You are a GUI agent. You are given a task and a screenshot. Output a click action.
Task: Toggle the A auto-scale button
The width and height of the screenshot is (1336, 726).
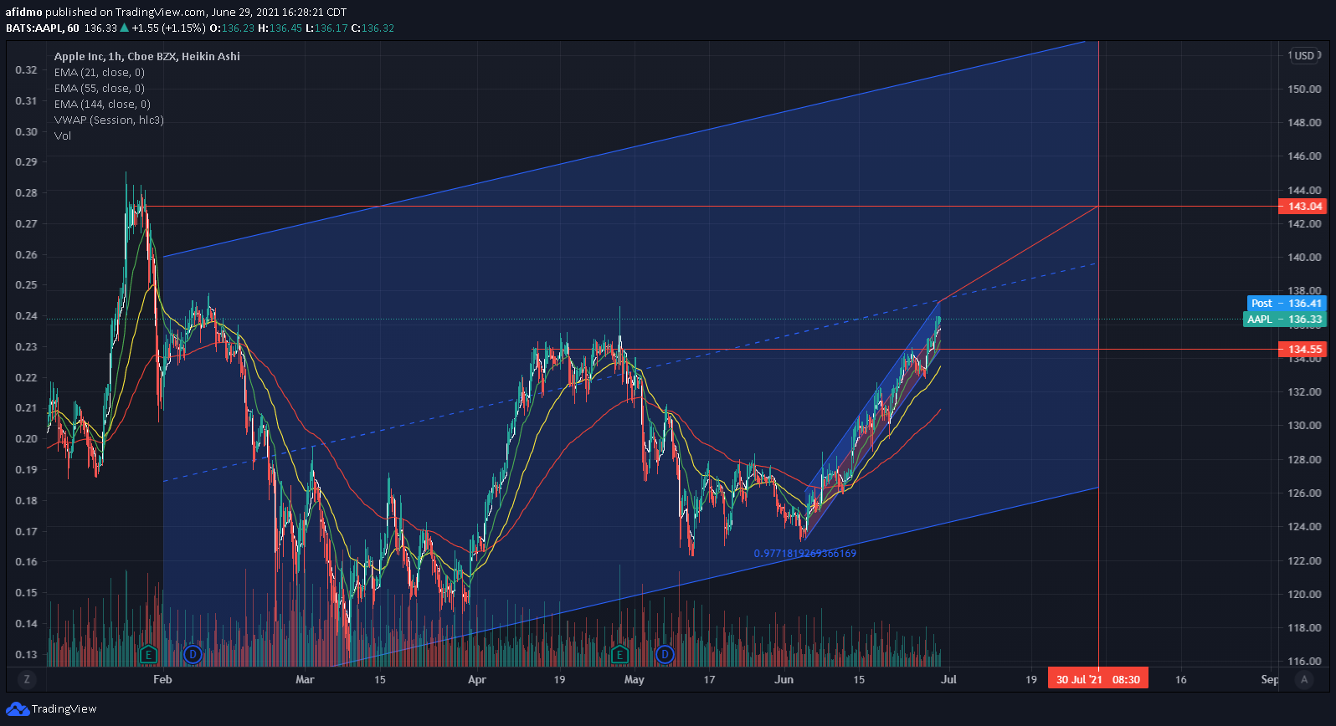pos(1304,679)
